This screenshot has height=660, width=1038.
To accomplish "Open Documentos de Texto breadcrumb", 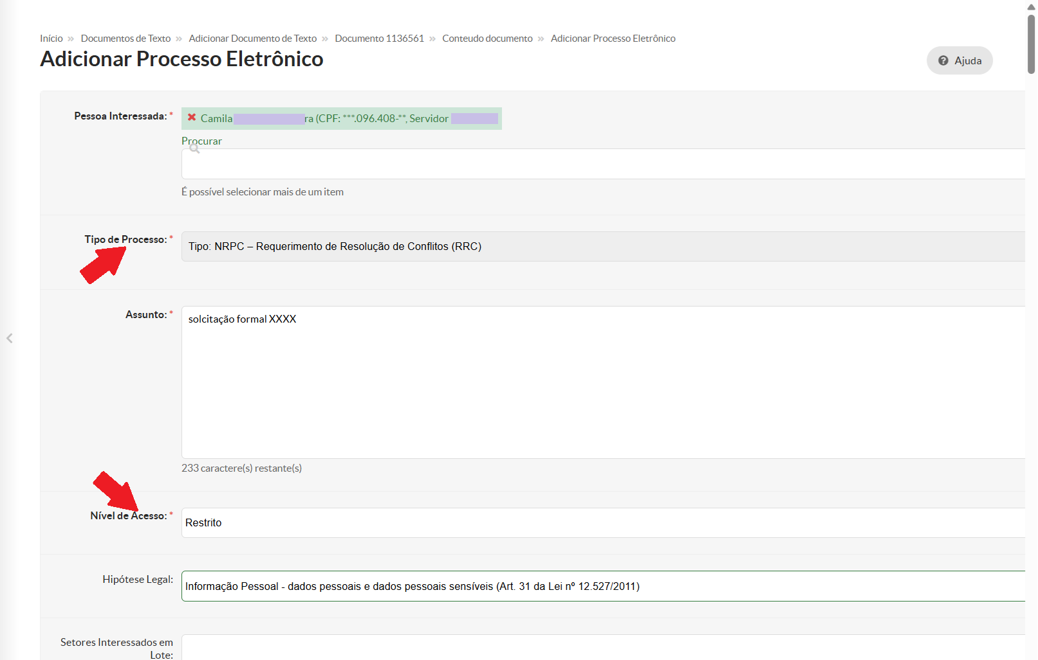I will click(x=125, y=39).
